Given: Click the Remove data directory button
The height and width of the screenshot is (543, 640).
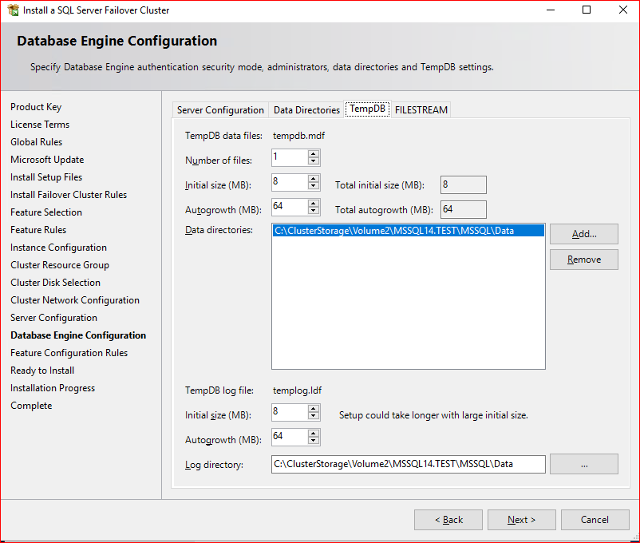Looking at the screenshot, I should [x=584, y=260].
